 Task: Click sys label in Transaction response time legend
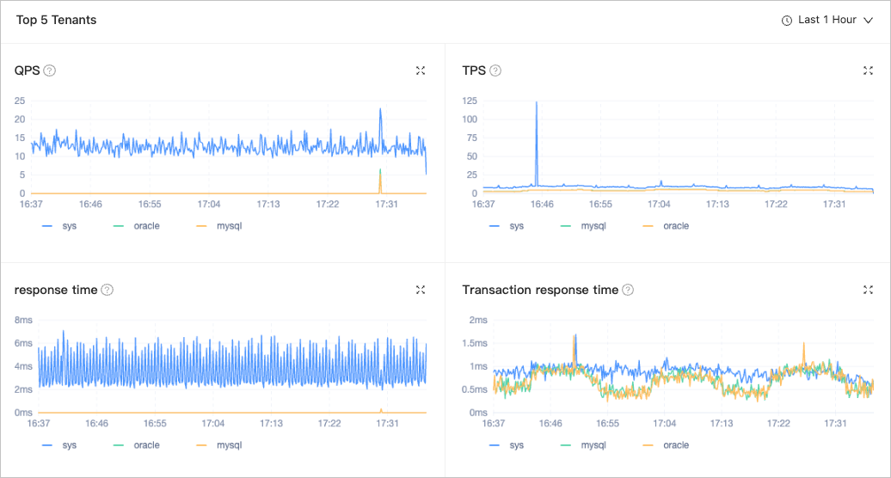(517, 445)
